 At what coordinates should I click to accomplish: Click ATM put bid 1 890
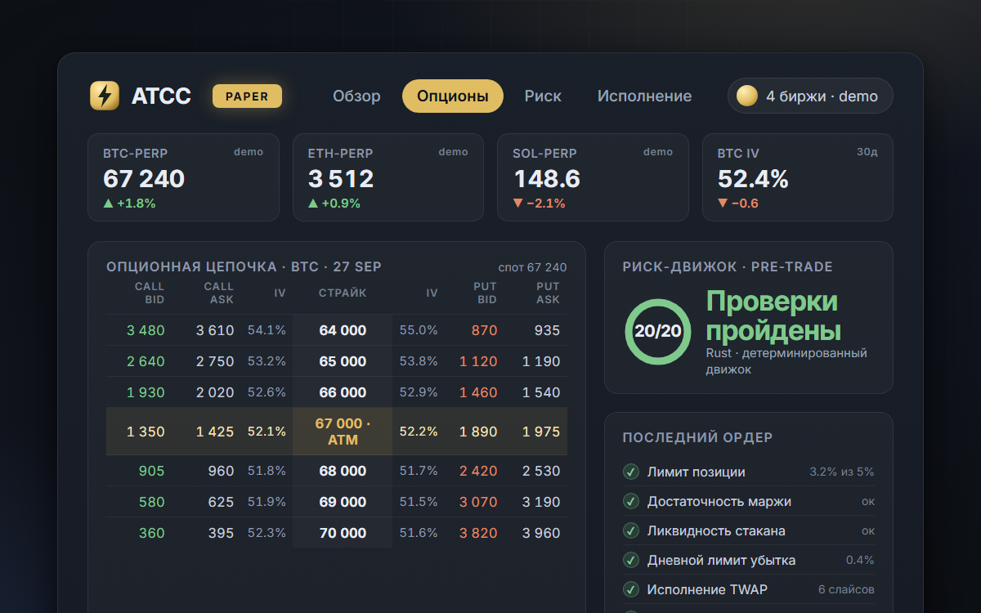(478, 432)
